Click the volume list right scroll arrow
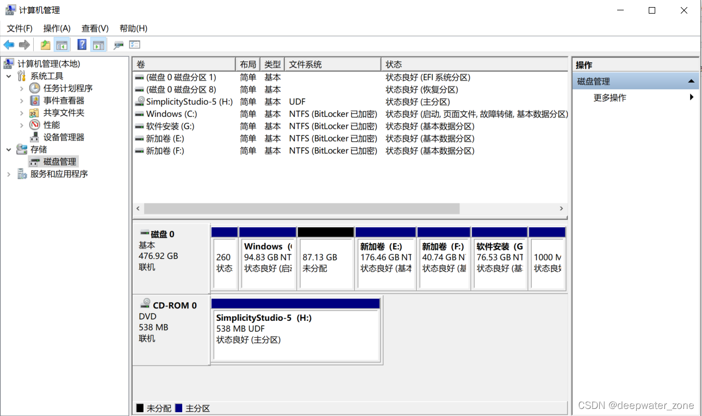Image resolution: width=702 pixels, height=416 pixels. 562,208
